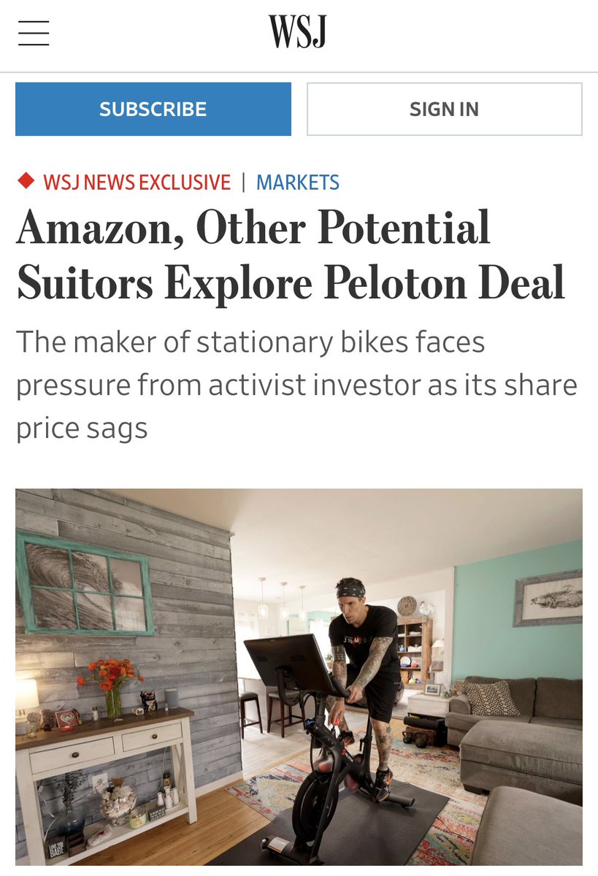
Task: Open the Markets section link
Action: (297, 182)
